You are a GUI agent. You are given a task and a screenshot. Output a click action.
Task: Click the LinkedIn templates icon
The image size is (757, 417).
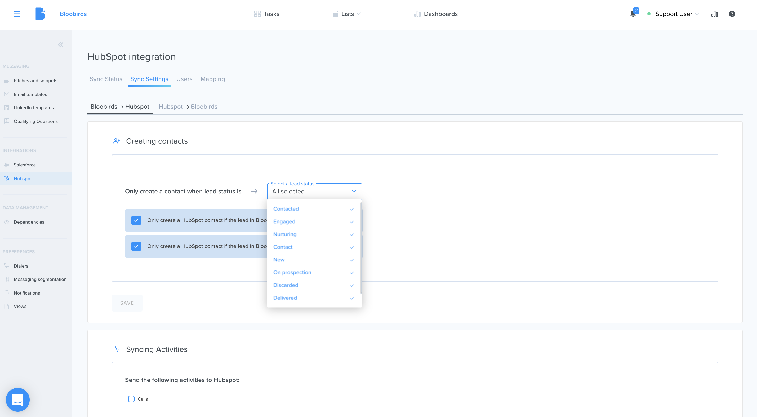click(x=6, y=108)
